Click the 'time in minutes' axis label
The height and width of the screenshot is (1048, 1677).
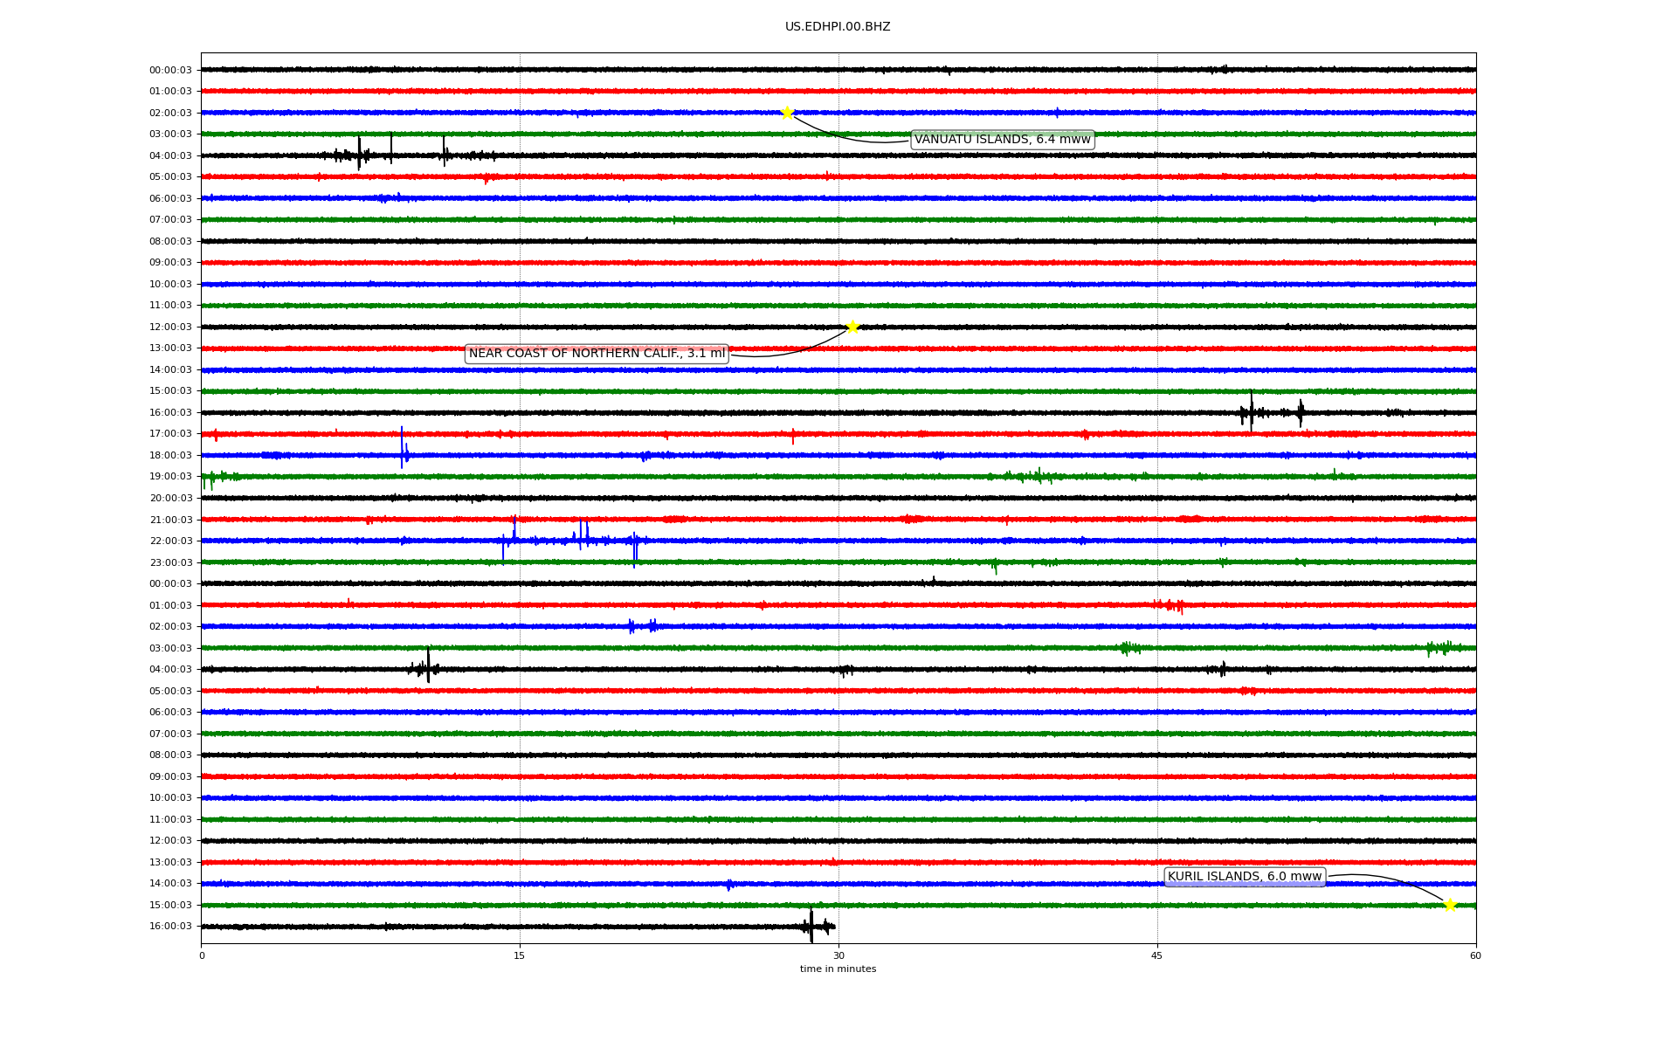(x=838, y=969)
